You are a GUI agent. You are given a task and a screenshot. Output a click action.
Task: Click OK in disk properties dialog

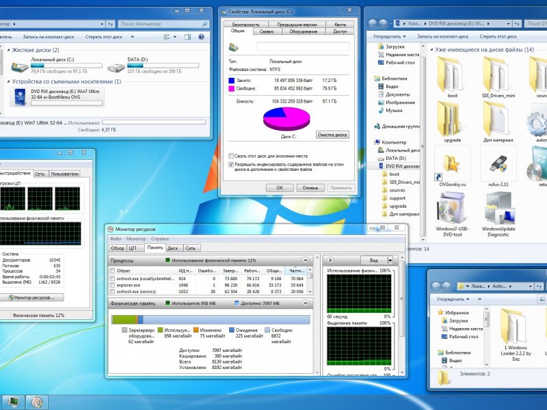coord(280,187)
